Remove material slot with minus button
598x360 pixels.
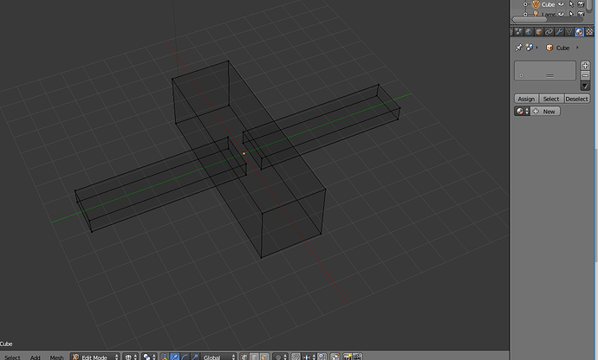pyautogui.click(x=585, y=75)
